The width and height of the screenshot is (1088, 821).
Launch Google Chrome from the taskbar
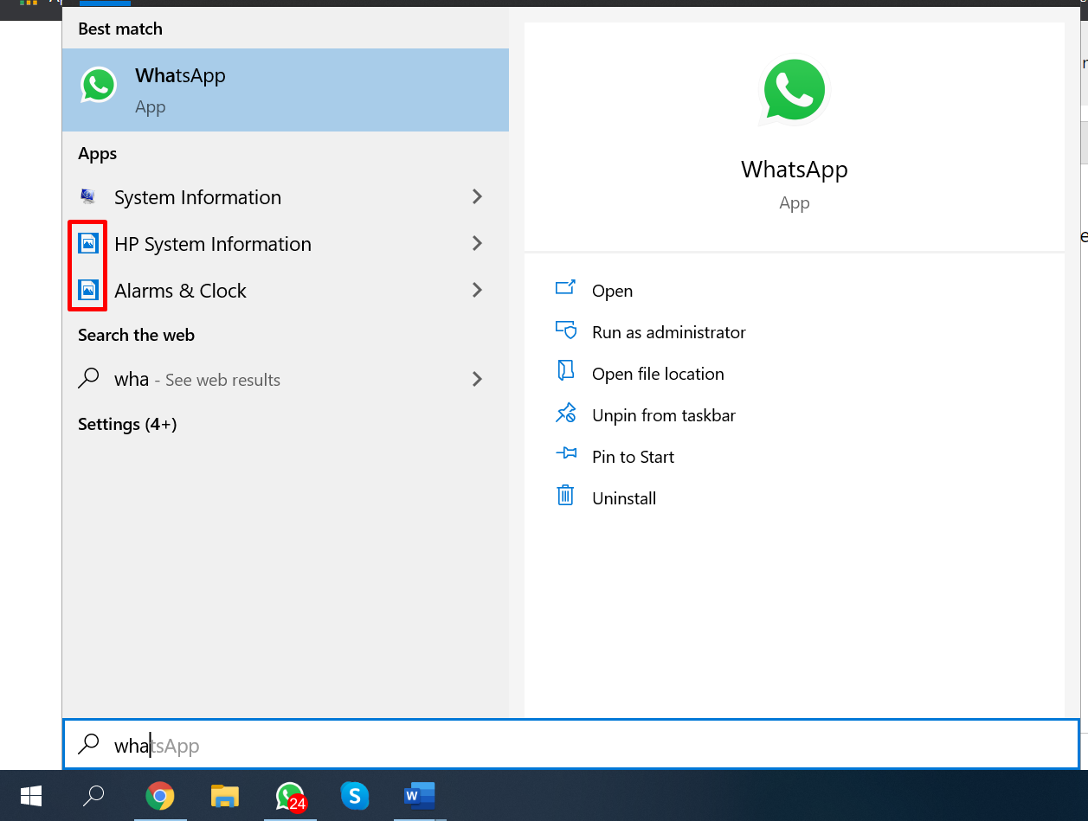pos(159,796)
